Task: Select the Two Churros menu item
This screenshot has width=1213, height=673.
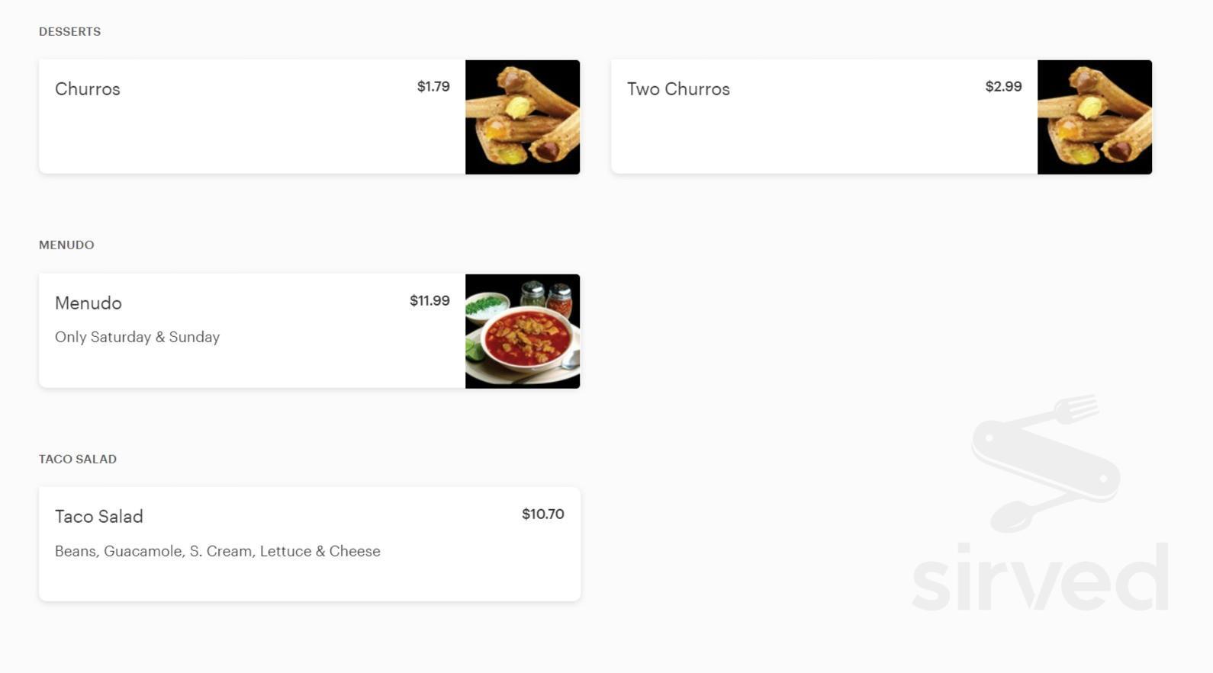Action: [x=824, y=116]
